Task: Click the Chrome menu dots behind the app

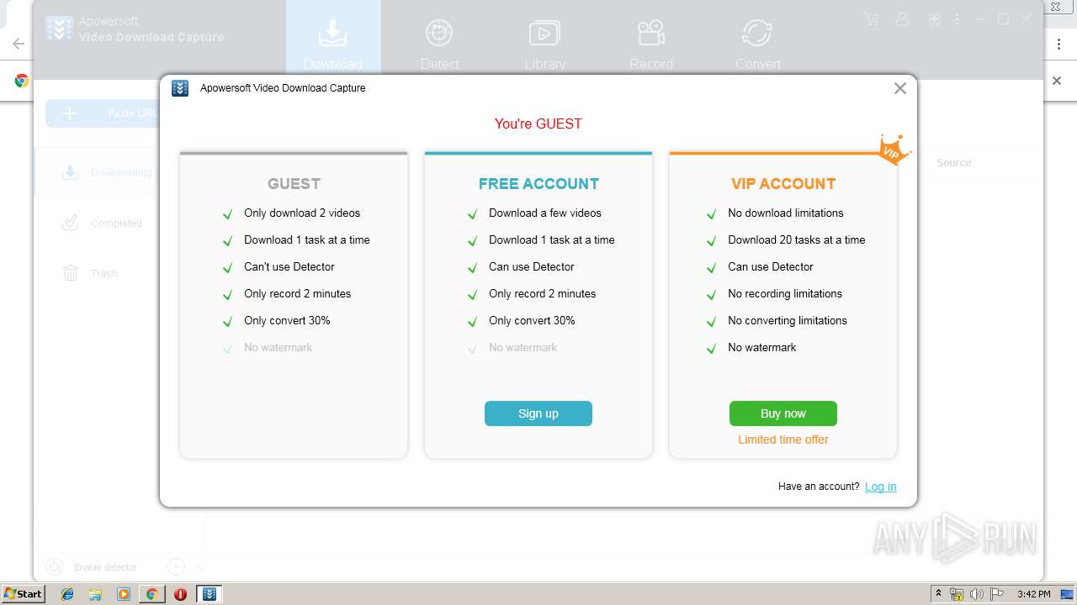Action: [x=1058, y=44]
